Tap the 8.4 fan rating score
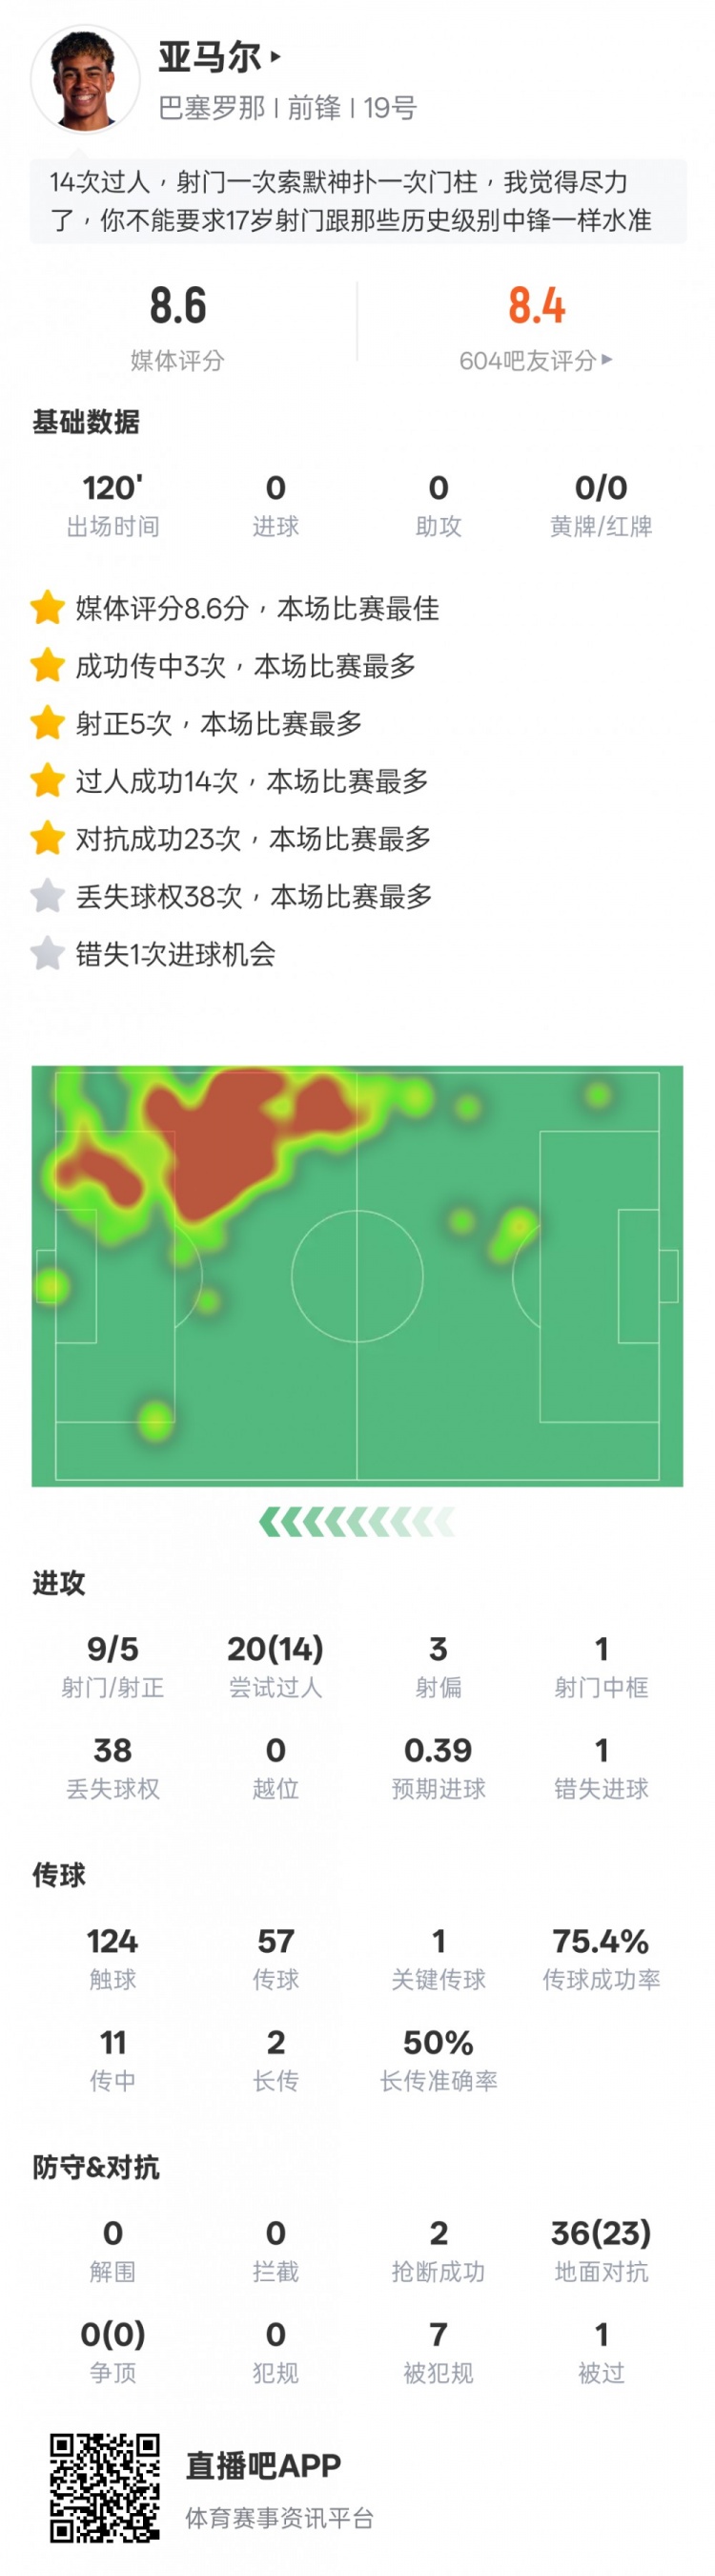This screenshot has width=715, height=2576. pos(536,306)
